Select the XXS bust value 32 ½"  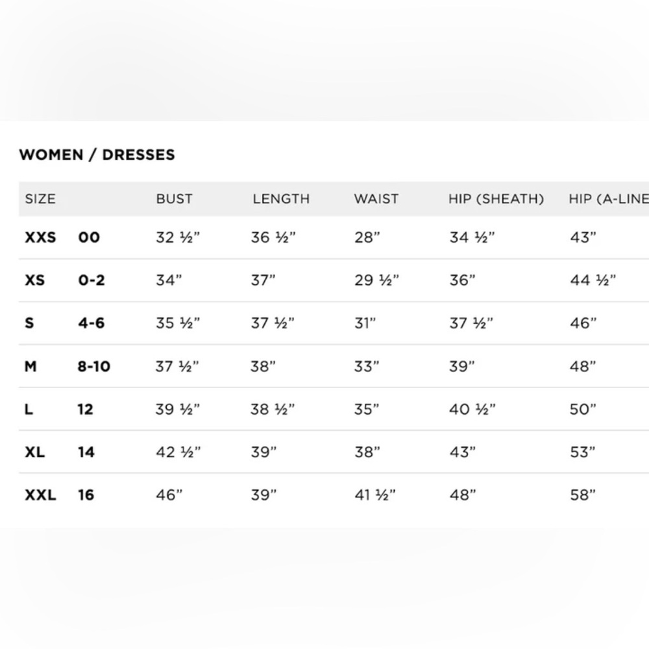point(178,238)
